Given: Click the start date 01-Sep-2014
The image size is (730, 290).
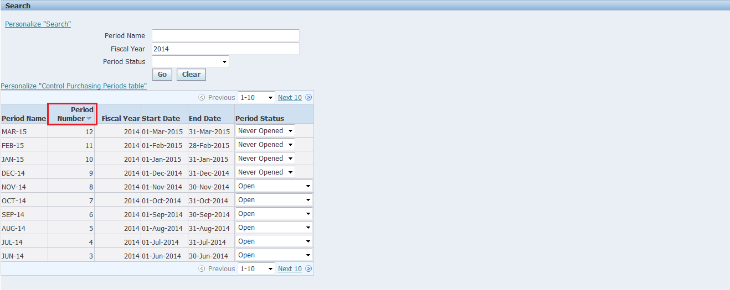Looking at the screenshot, I should click(x=162, y=215).
